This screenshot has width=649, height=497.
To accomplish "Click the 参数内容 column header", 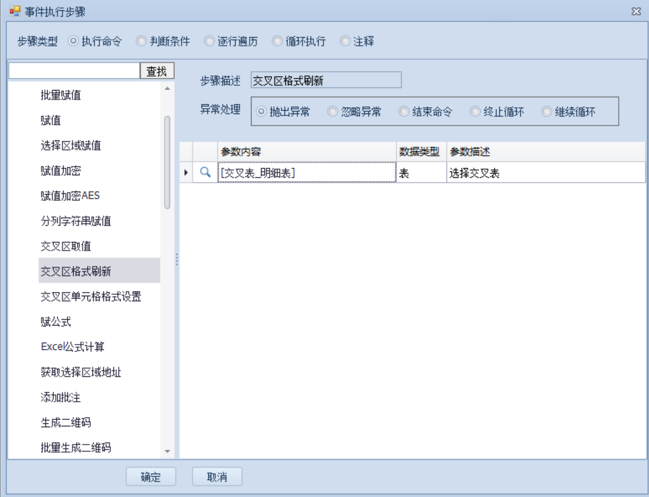I will [x=306, y=152].
